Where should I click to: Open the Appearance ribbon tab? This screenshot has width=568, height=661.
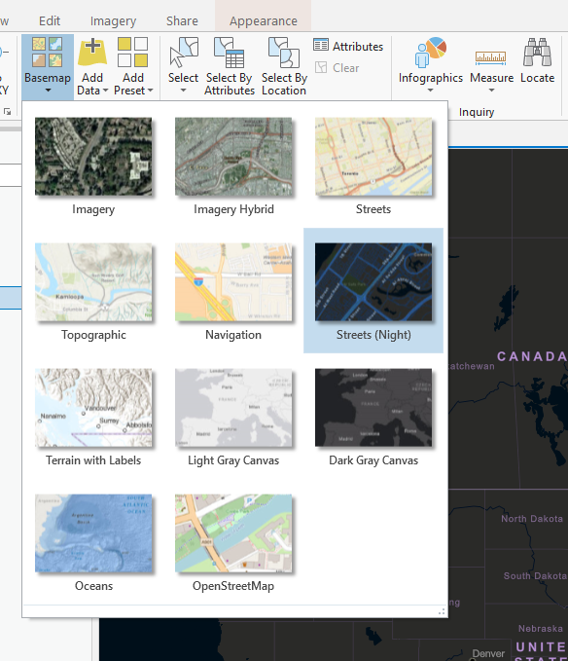264,20
